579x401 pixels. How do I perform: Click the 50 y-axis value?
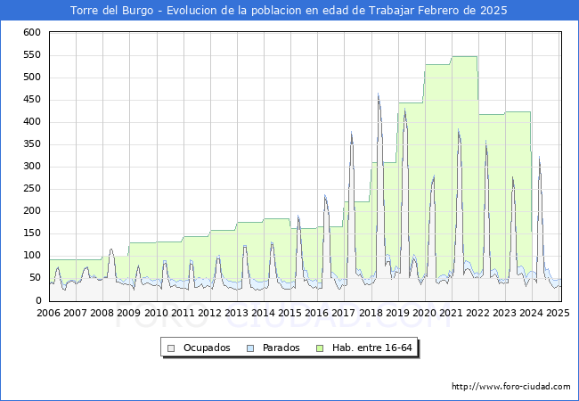click(36, 278)
